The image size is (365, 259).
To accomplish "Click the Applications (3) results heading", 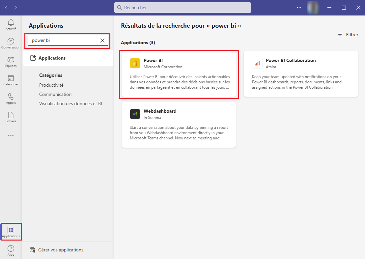I will pos(138,43).
